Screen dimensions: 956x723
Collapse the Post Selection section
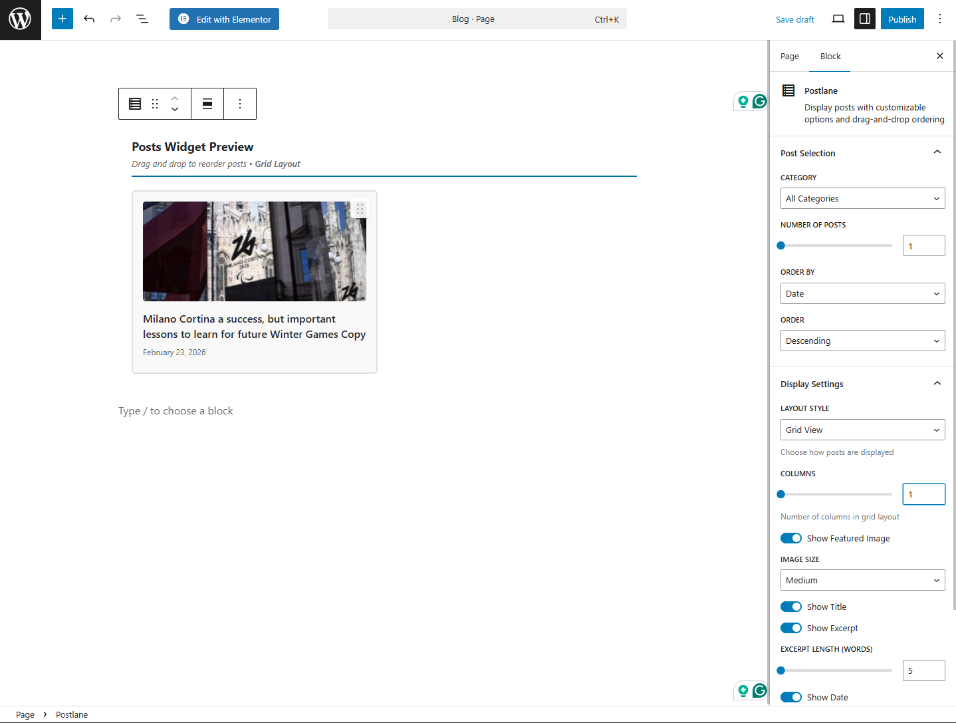pyautogui.click(x=937, y=153)
